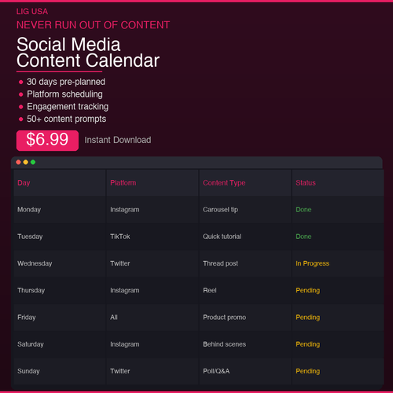Click the Day column header

(60, 183)
